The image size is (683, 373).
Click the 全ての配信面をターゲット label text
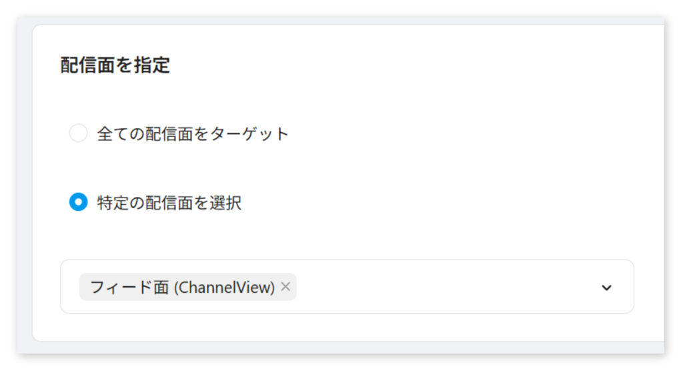point(193,133)
